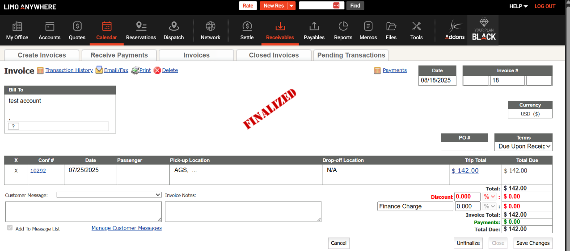This screenshot has width=570, height=251.
Task: Open the Closed Invoices tab
Action: pos(274,55)
